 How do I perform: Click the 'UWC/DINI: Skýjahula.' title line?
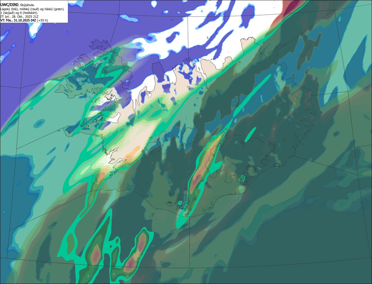[x=17, y=5]
